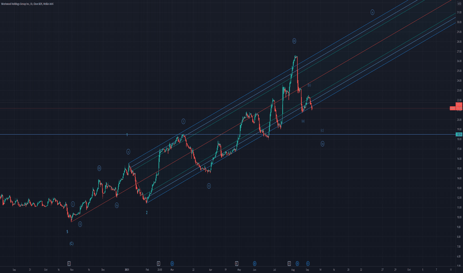
Task: Open the dividend marker above the Mar label
Action: (x=172, y=264)
